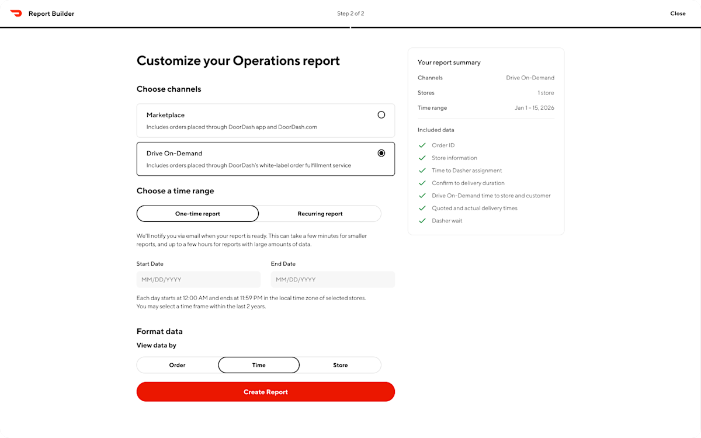Click the 'Choose channels' heading
The image size is (701, 438).
point(169,89)
